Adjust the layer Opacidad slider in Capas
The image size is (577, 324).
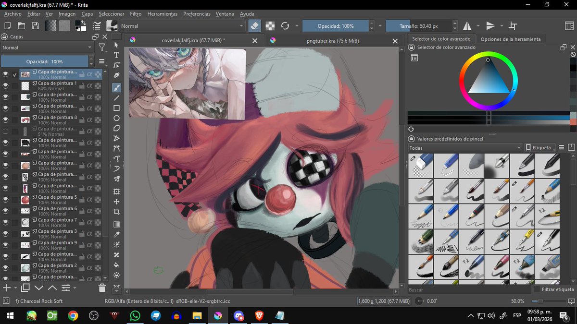(44, 61)
